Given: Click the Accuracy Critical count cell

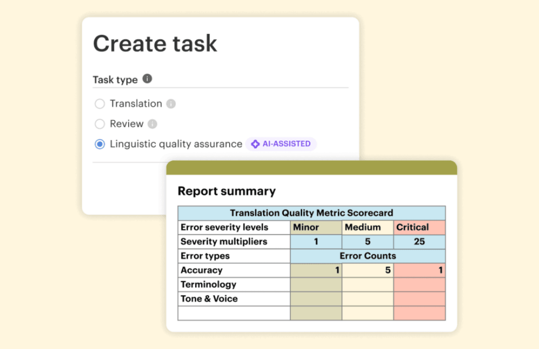Looking at the screenshot, I should pyautogui.click(x=419, y=270).
